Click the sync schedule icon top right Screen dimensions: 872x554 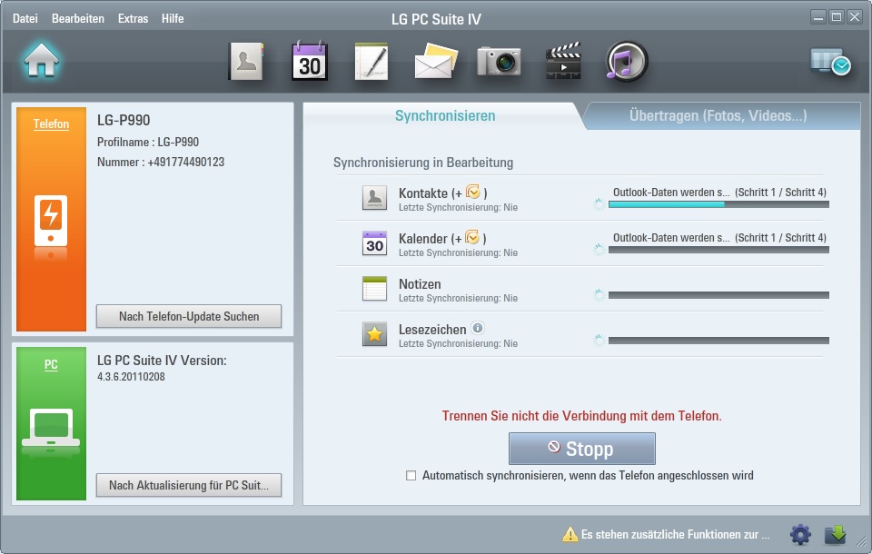[x=829, y=62]
